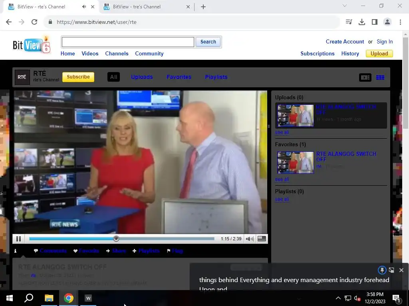This screenshot has width=409, height=306.
Task: Pause the video with the pause button
Action: (x=18, y=239)
